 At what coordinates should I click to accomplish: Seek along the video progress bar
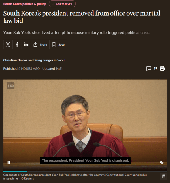click(85, 171)
